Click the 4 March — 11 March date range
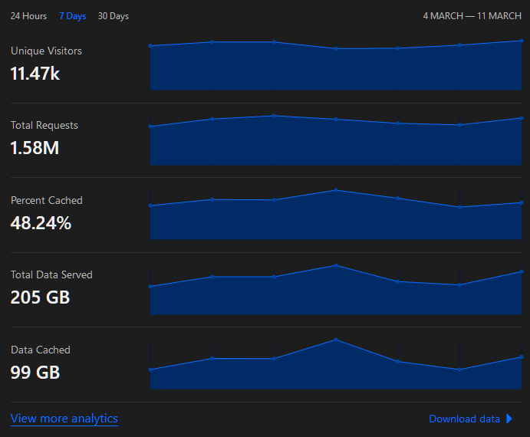Viewport: 530px width, 437px height. tap(472, 16)
